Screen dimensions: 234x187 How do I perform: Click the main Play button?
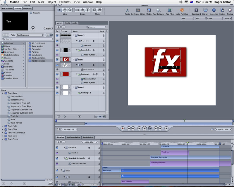144,128
